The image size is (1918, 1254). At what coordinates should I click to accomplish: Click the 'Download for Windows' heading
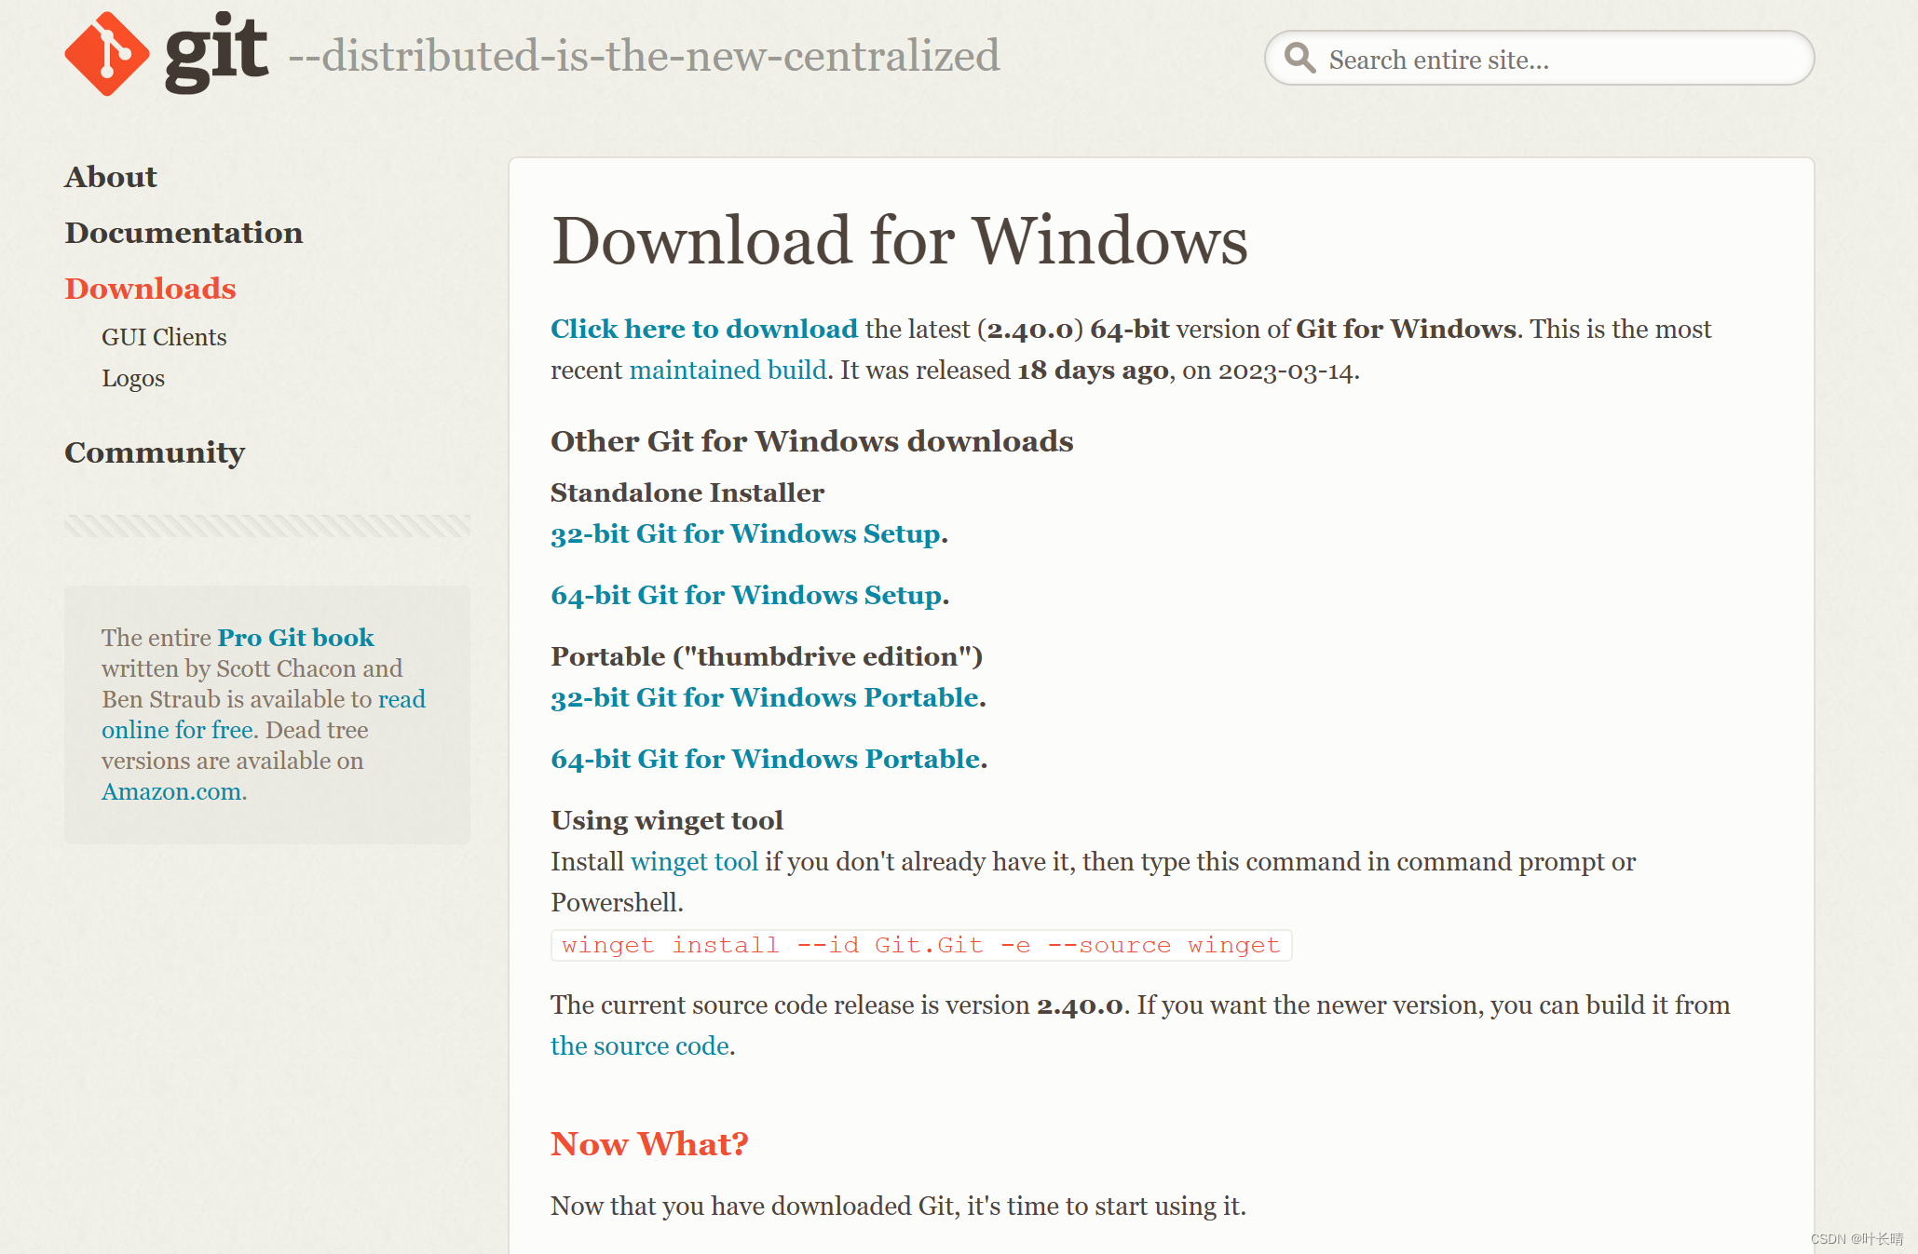900,240
